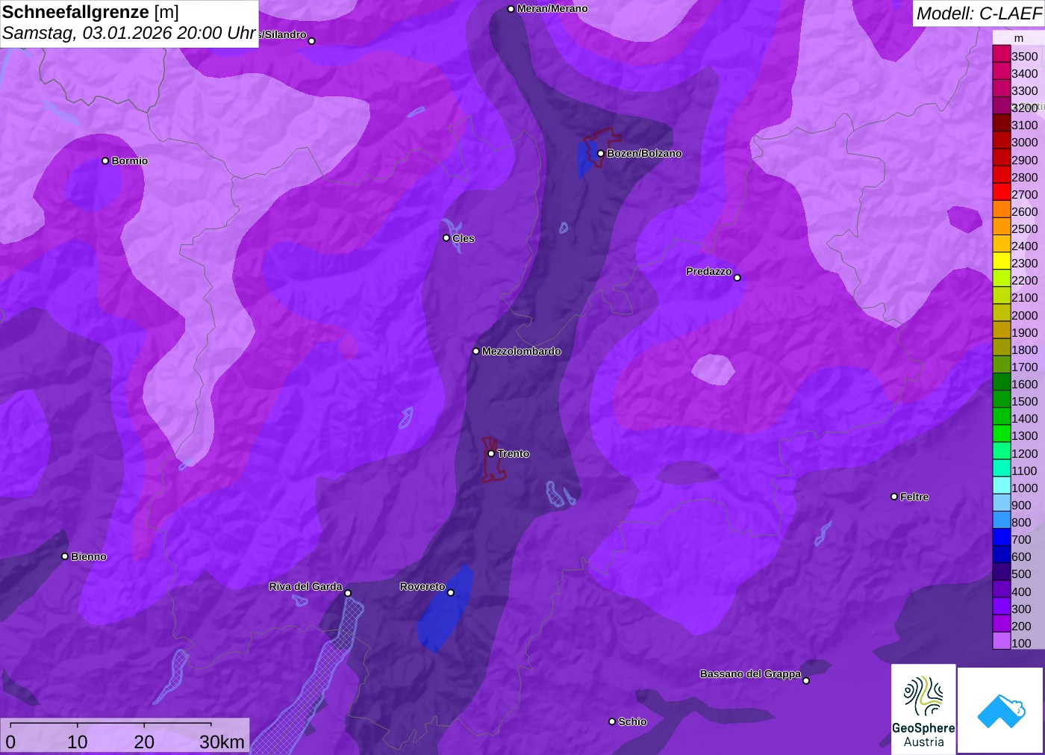Image resolution: width=1045 pixels, height=755 pixels.
Task: Click the Riva del Garda marker
Action: [348, 593]
